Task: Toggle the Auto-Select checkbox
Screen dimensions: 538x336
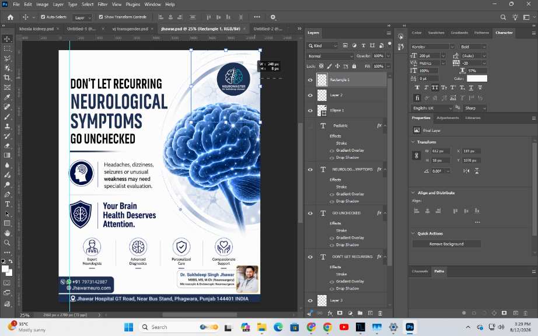Action: [x=43, y=17]
